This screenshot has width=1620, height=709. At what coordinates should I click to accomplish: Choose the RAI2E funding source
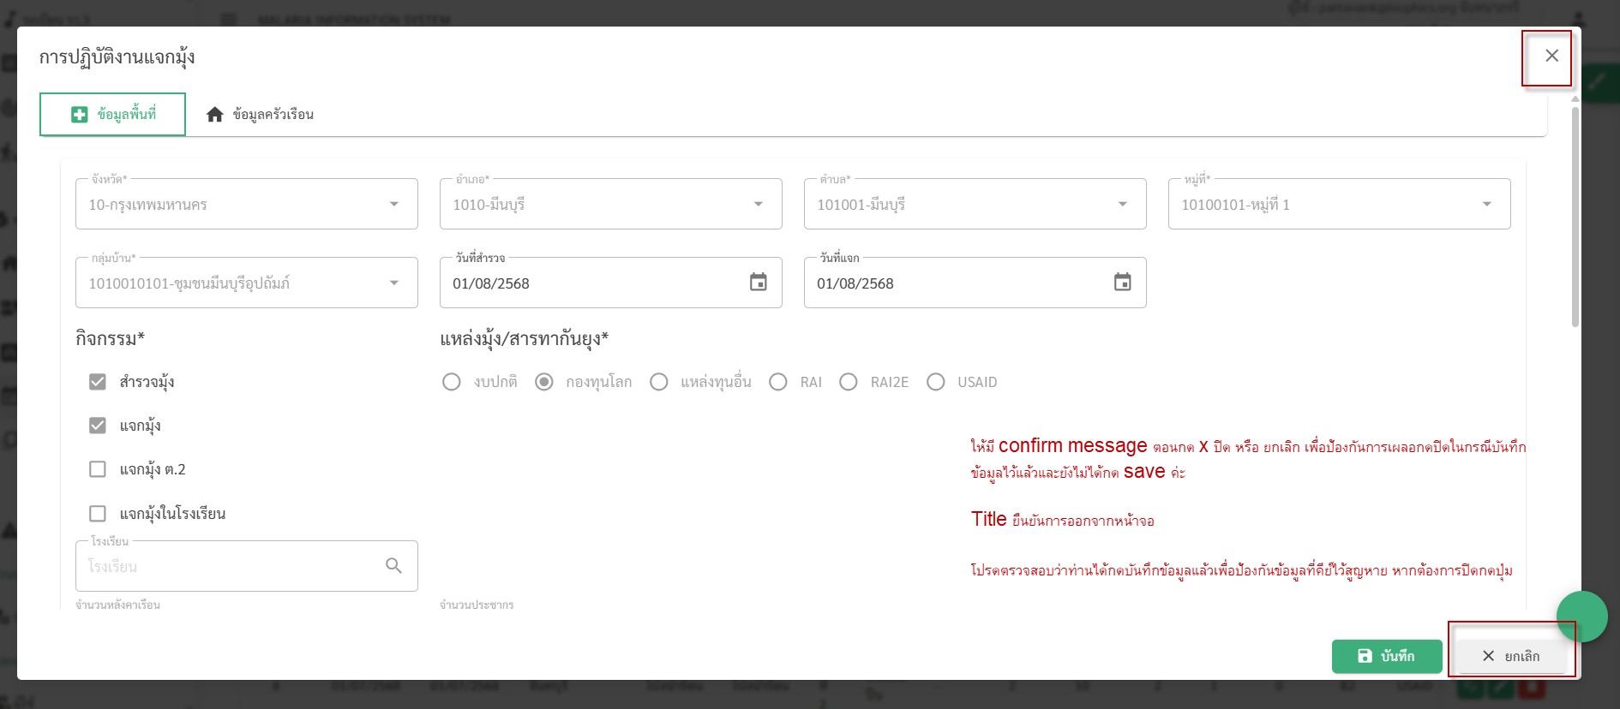(x=849, y=382)
